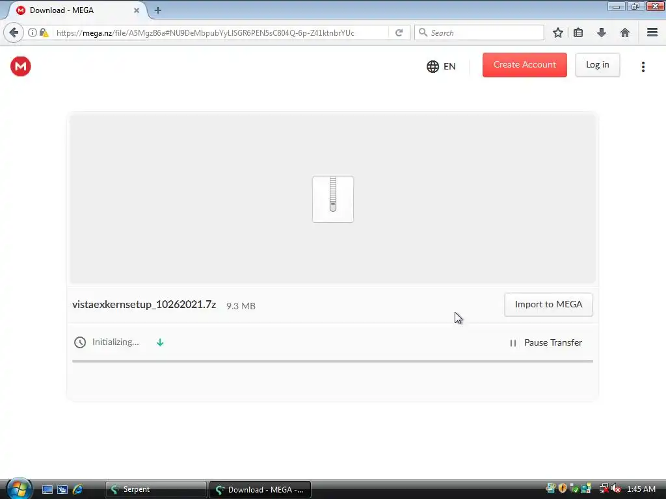The image size is (666, 499).
Task: Click file name vistaexkernsetup_10262021.7z
Action: click(x=144, y=305)
